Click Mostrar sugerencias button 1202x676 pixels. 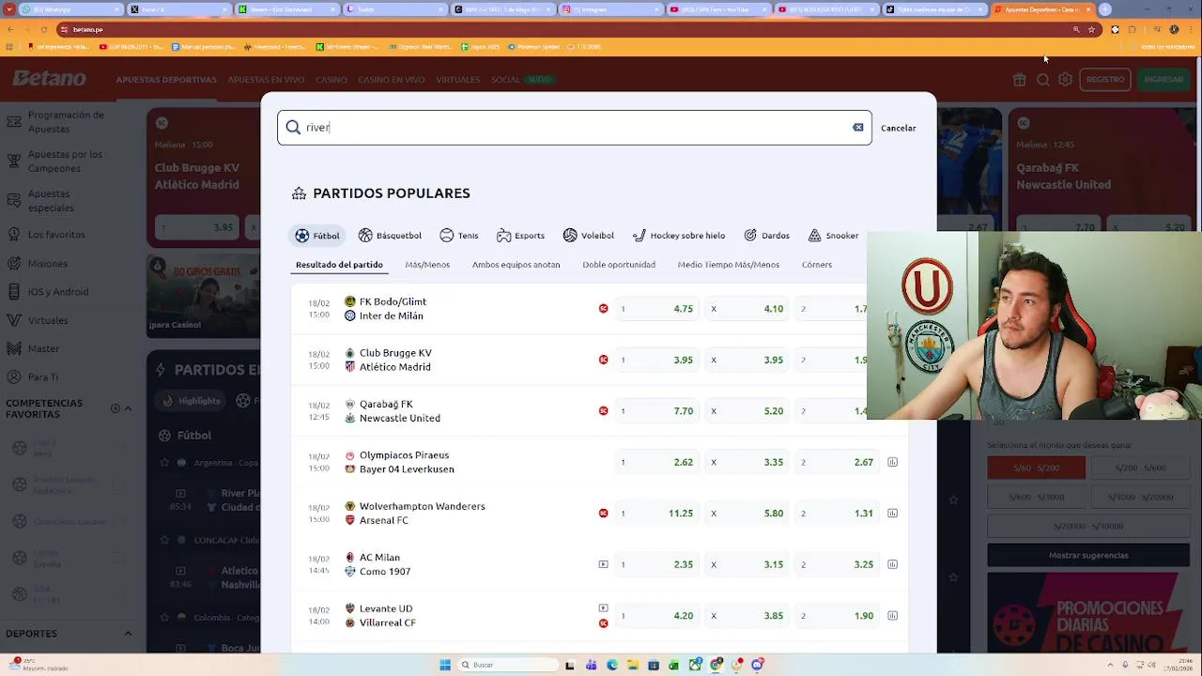coord(1087,555)
